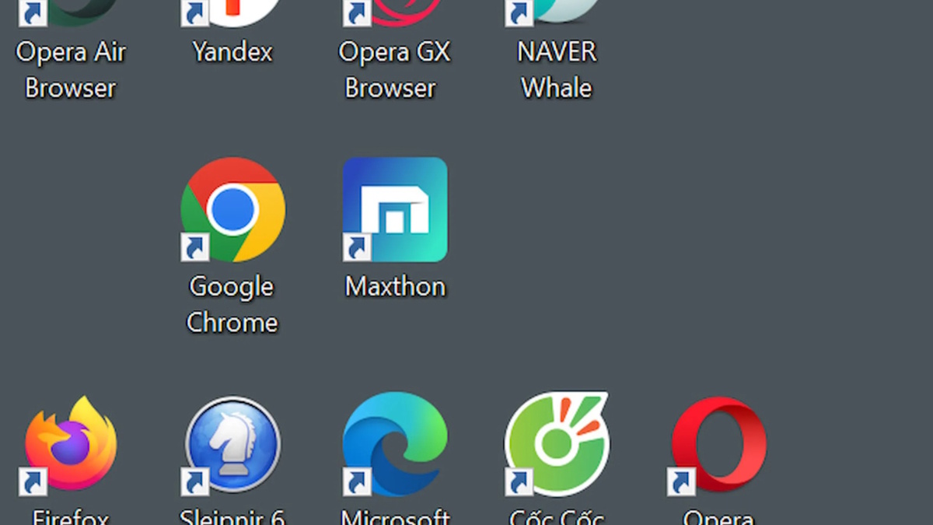Image resolution: width=933 pixels, height=525 pixels.
Task: Click the "Google Chrome" label text
Action: 232,304
